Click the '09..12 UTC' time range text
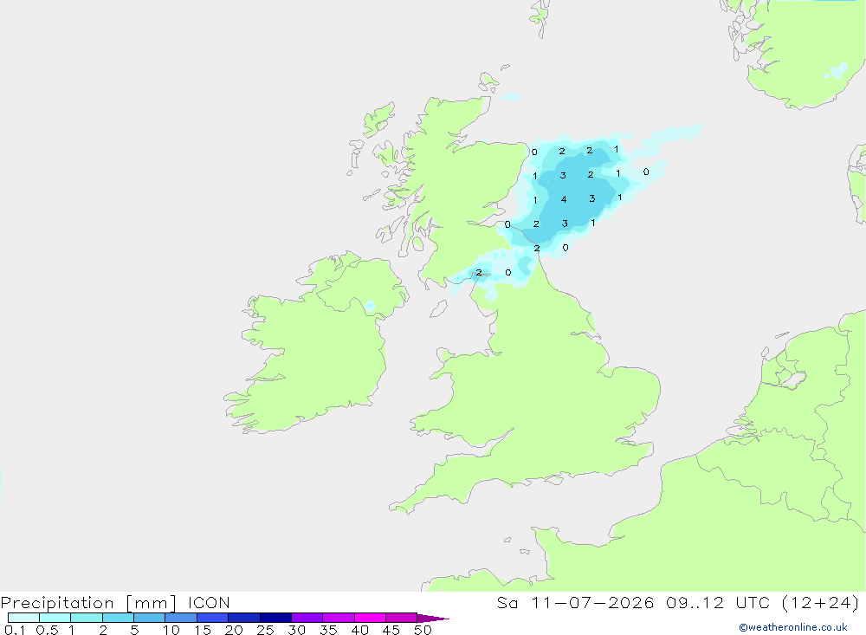 coord(718,602)
